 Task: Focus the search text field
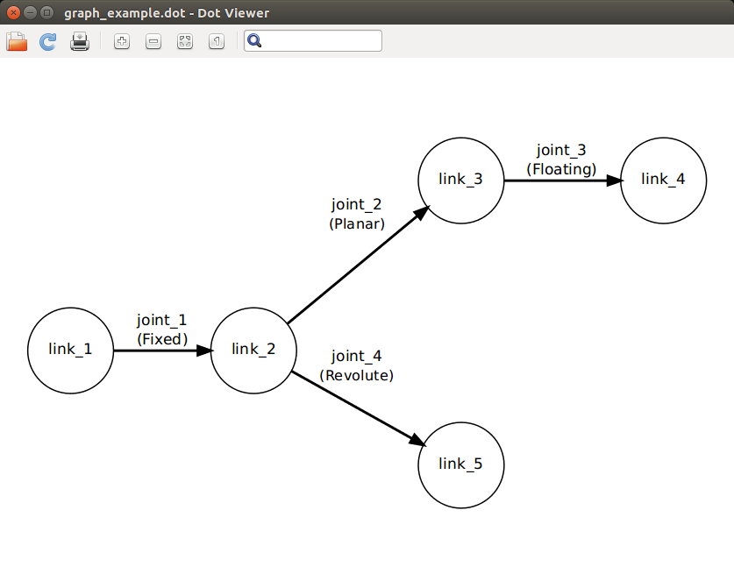tap(321, 41)
